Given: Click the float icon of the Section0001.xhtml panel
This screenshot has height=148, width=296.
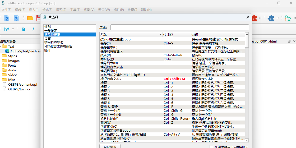Looking at the screenshot, I should [289, 41].
